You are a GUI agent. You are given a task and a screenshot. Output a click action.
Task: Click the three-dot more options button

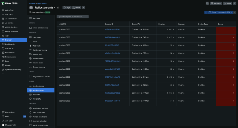pyautogui.click(x=83, y=7)
